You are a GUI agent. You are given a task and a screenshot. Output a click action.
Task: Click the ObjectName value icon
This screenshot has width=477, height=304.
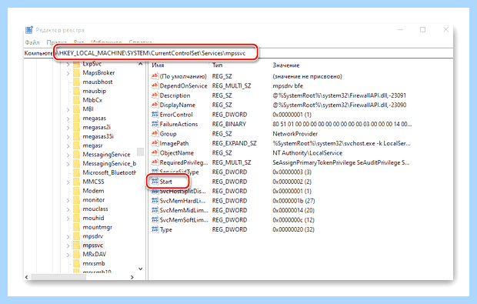(155, 152)
